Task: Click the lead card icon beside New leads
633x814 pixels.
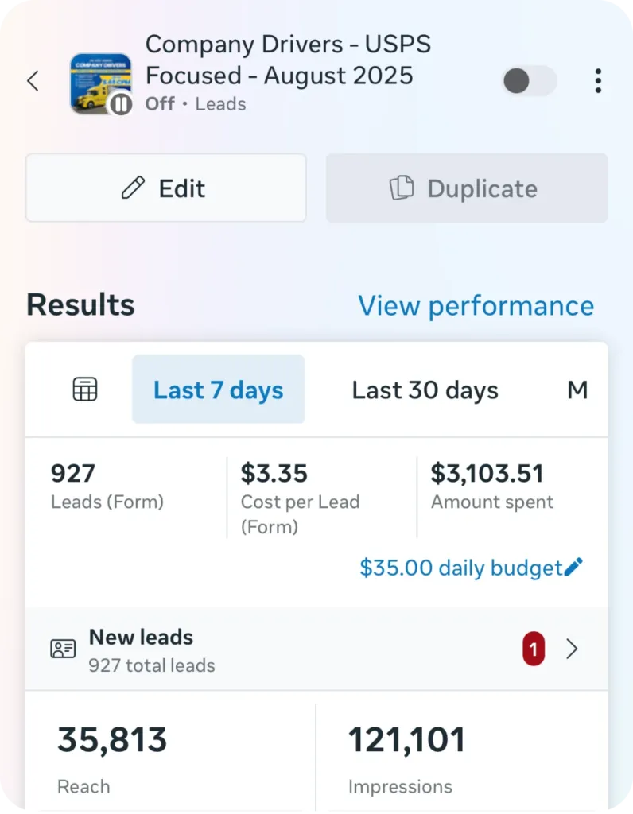Action: (x=63, y=649)
